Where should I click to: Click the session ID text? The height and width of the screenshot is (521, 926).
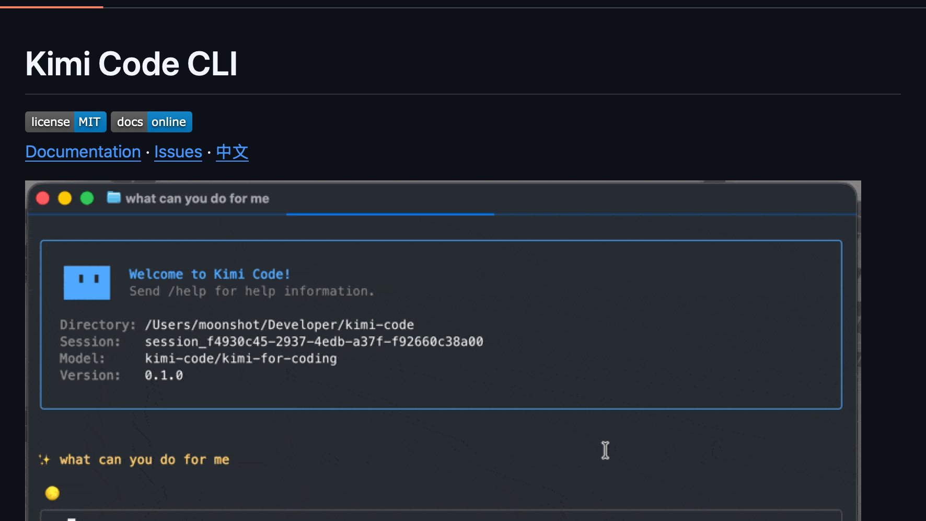[314, 342]
